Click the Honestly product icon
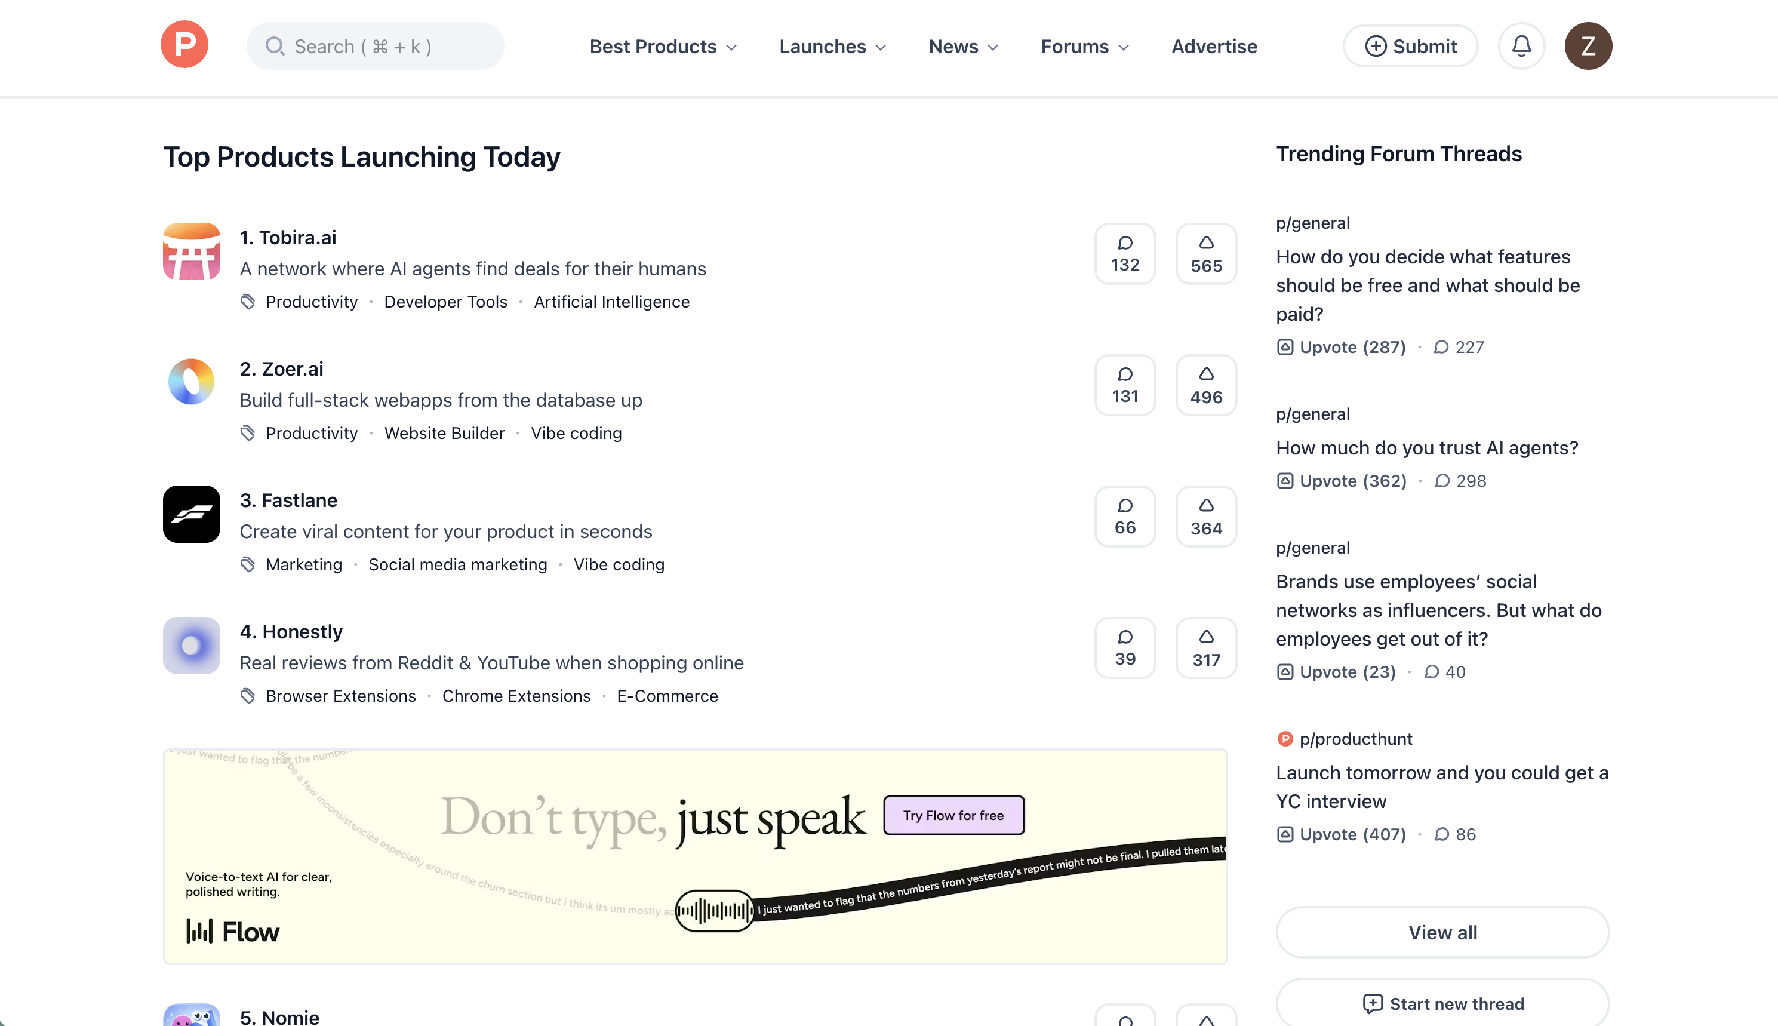This screenshot has height=1026, width=1778. point(192,646)
